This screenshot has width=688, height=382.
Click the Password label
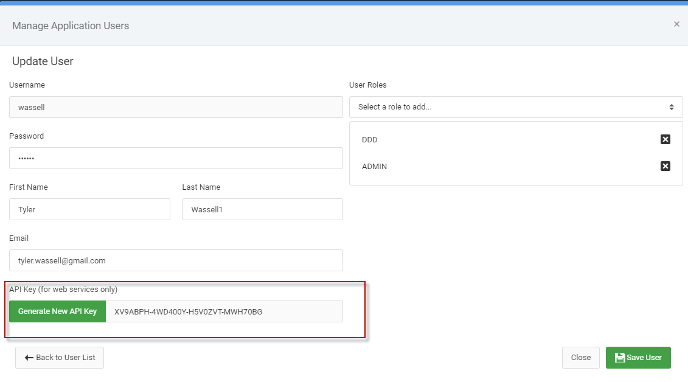(26, 136)
